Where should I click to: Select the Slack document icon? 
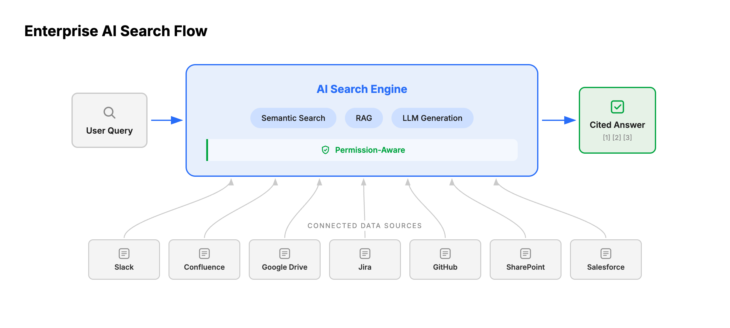[124, 253]
